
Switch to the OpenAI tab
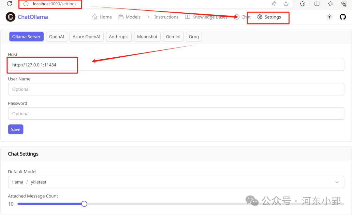57,36
